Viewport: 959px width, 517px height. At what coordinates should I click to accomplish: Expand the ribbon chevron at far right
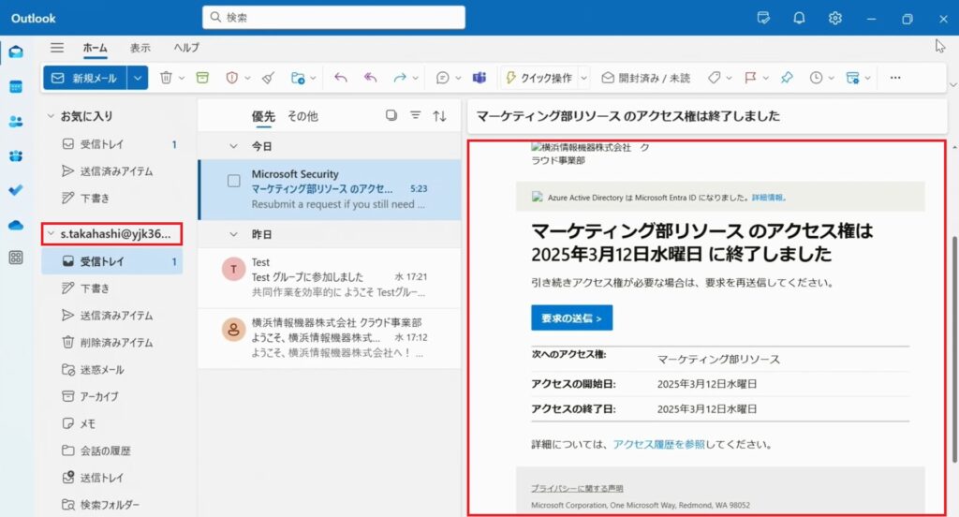point(952,84)
